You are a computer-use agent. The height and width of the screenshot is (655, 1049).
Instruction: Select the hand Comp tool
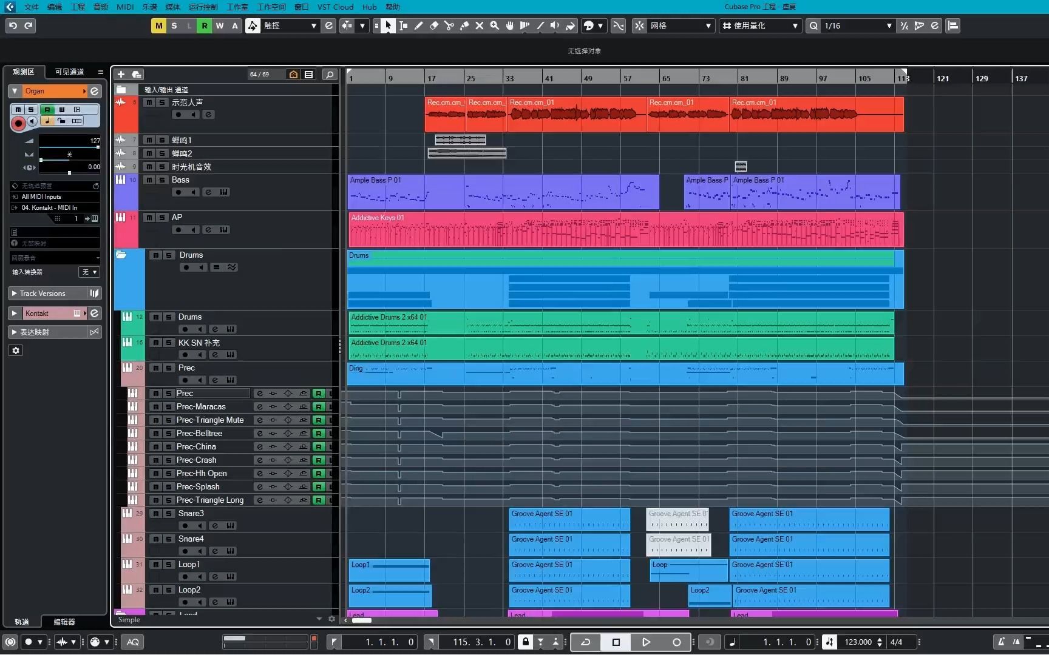[509, 25]
